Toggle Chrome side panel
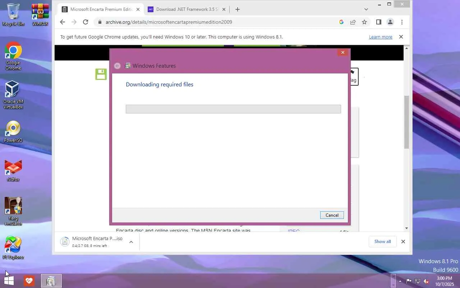Image resolution: width=460 pixels, height=288 pixels. pyautogui.click(x=378, y=22)
